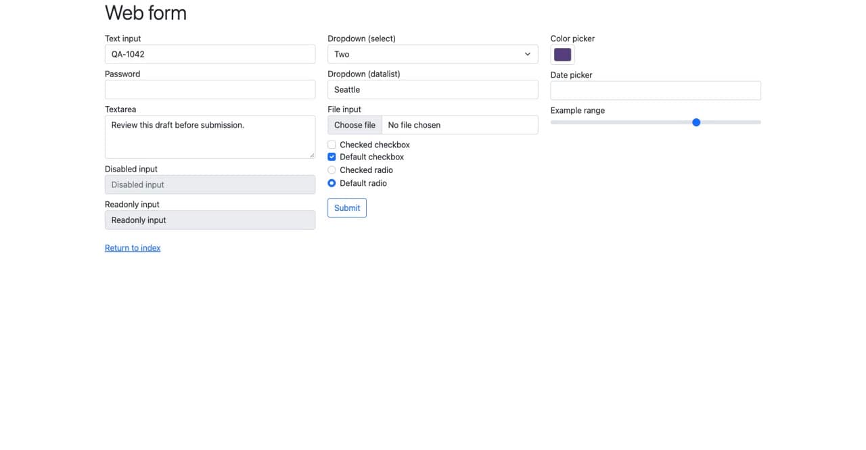Image resolution: width=866 pixels, height=450 pixels.
Task: Click the Readonly input field
Action: (210, 220)
